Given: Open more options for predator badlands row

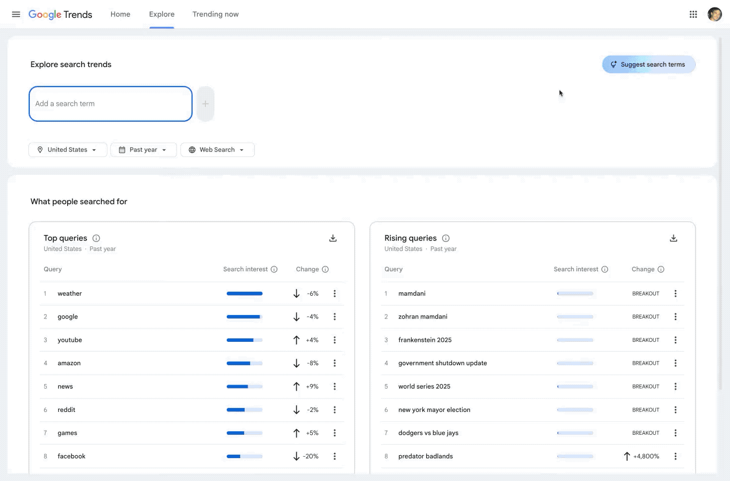Looking at the screenshot, I should tap(675, 456).
